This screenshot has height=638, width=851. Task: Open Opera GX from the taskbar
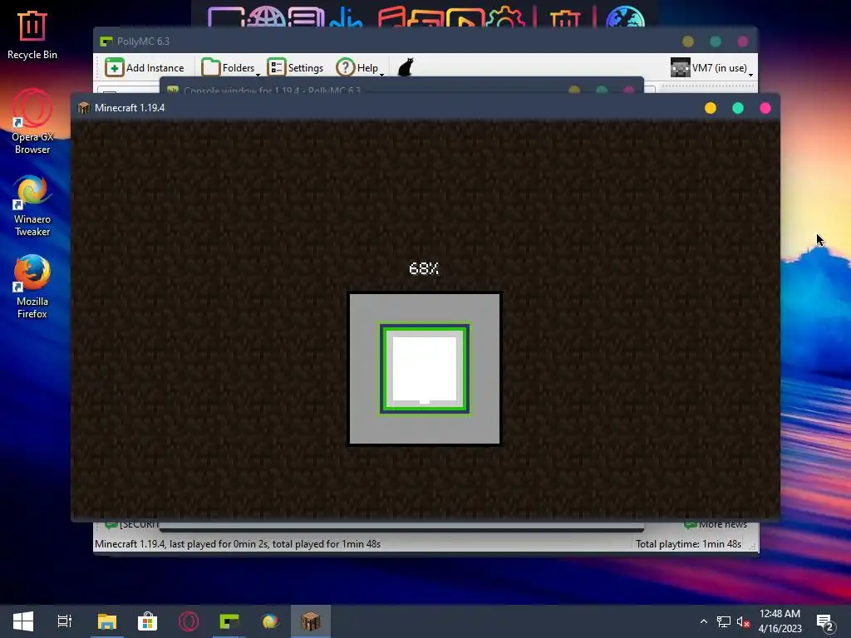189,621
